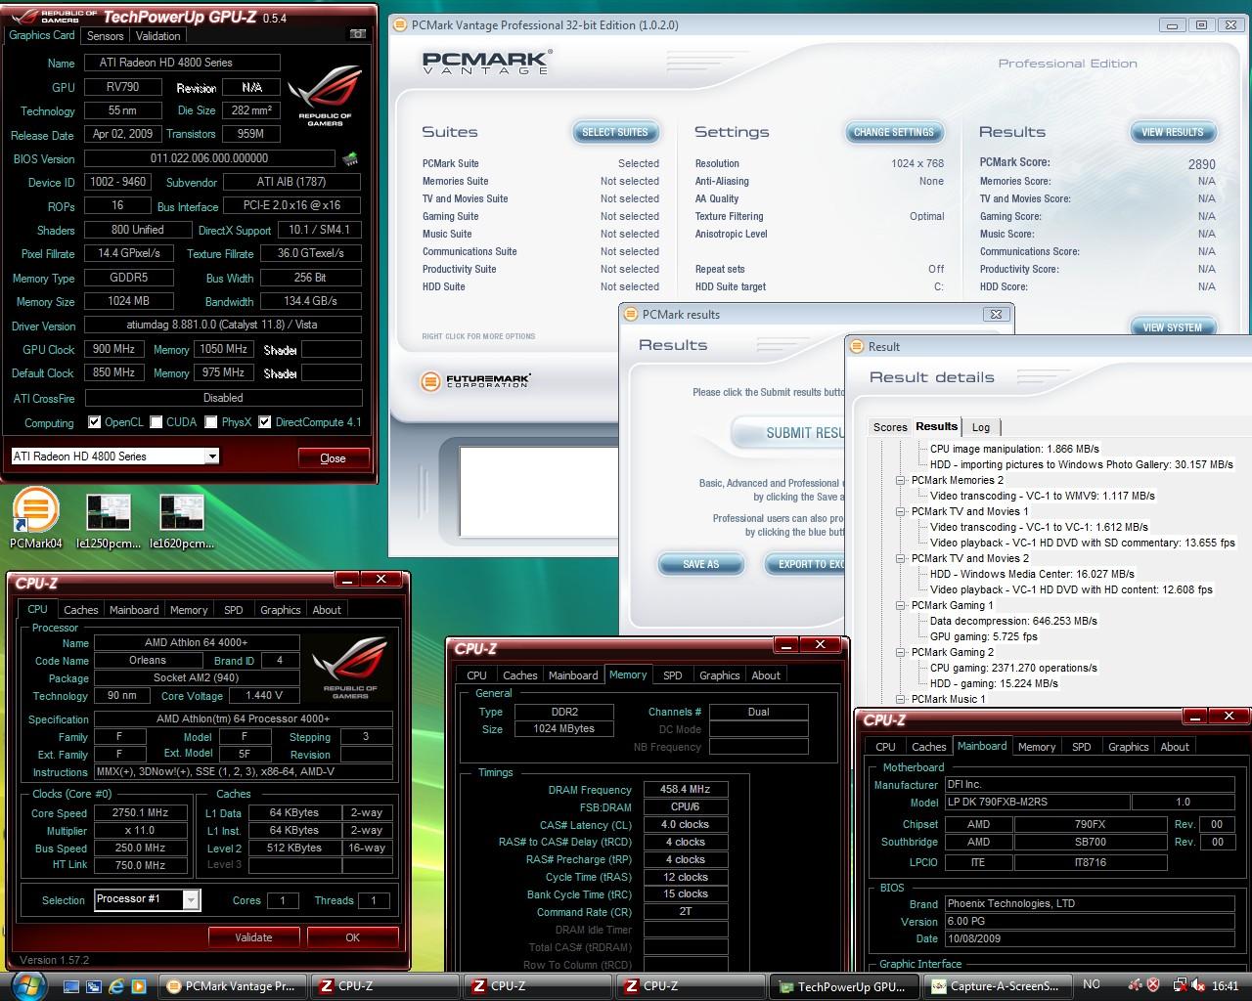Screen dimensions: 1252x1001
Task: Select 'Data decompression: 646.253 MB/s' result row
Action: click(x=1013, y=621)
